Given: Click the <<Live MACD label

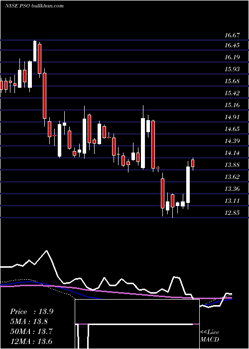Looking at the screenshot, I should [210, 336].
